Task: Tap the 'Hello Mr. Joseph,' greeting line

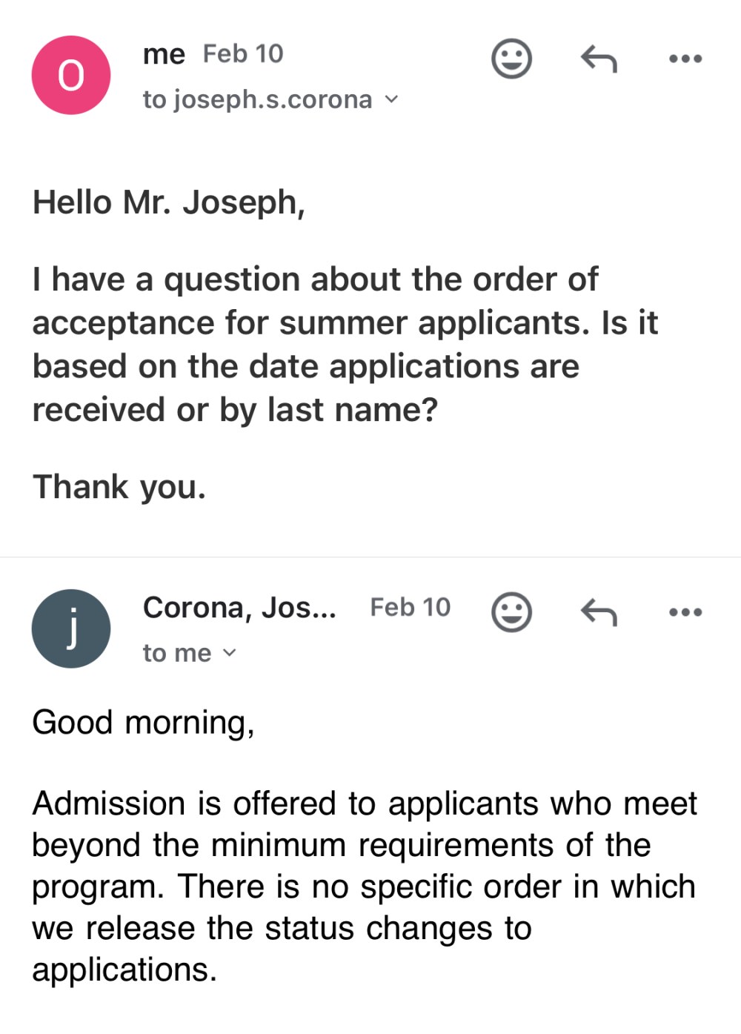Action: pos(169,202)
